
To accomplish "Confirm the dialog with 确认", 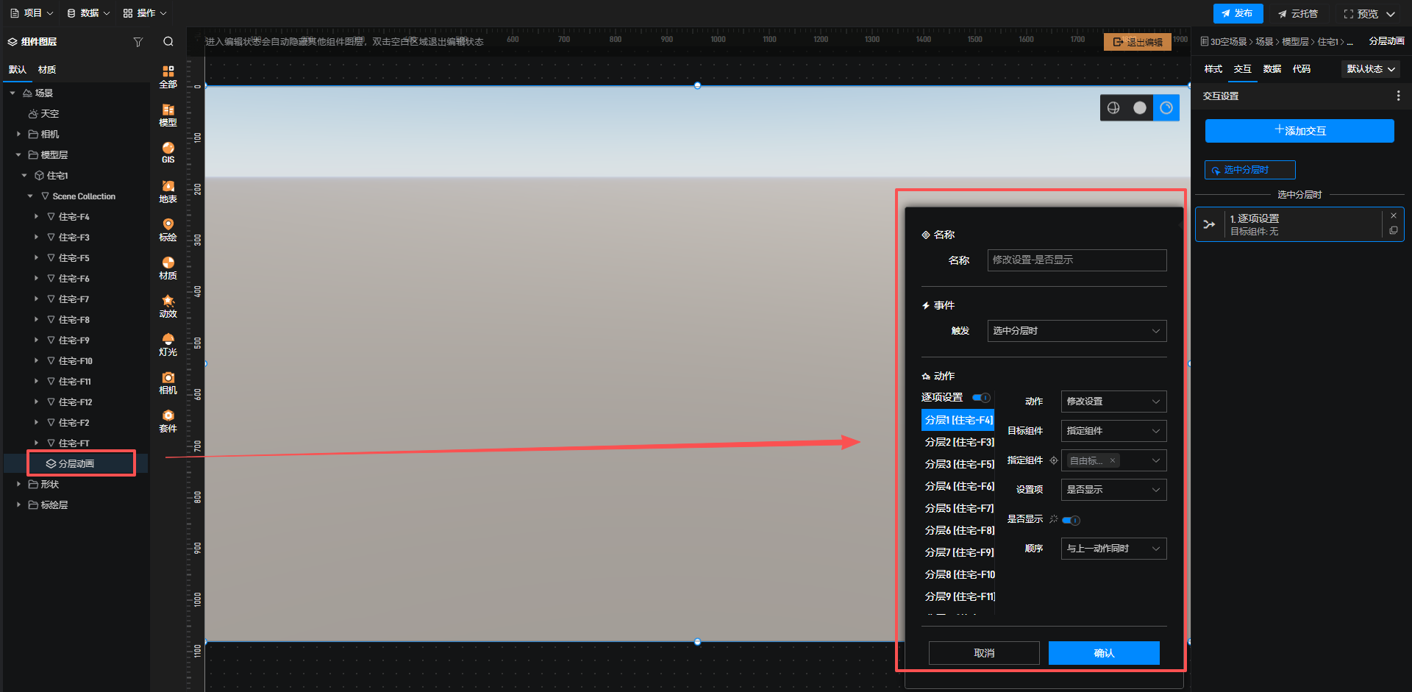I will pyautogui.click(x=1103, y=653).
